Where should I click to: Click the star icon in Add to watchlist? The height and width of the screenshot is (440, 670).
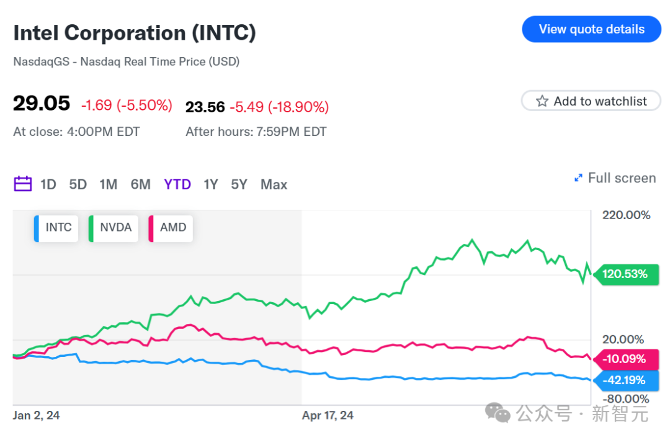pyautogui.click(x=542, y=101)
